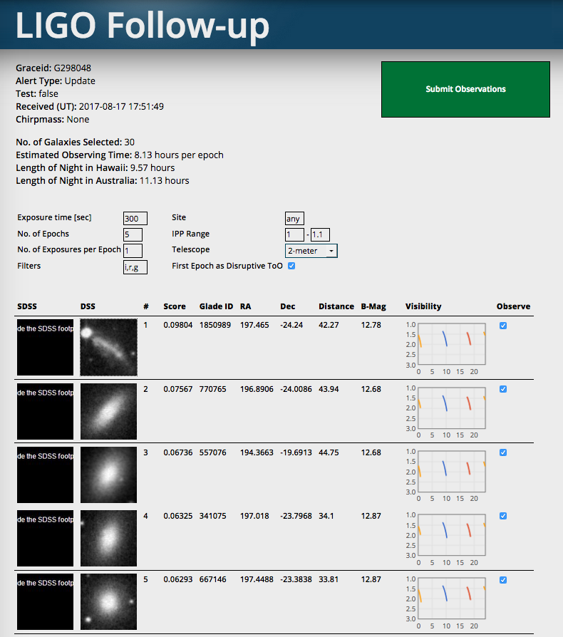Screen dimensions: 563x637
Task: Click the LIGO Follow-up page title
Action: 143,26
